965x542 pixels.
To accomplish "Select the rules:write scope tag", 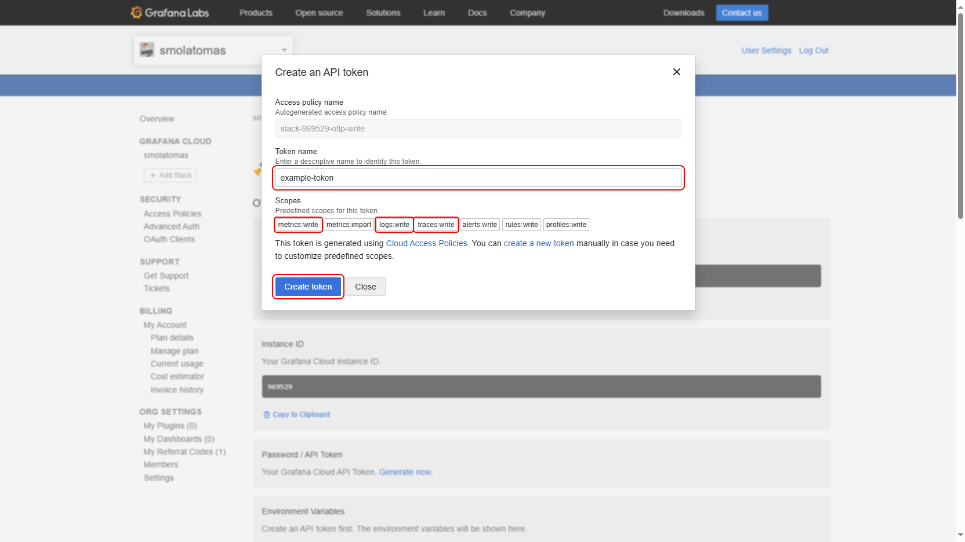I will pyautogui.click(x=521, y=225).
